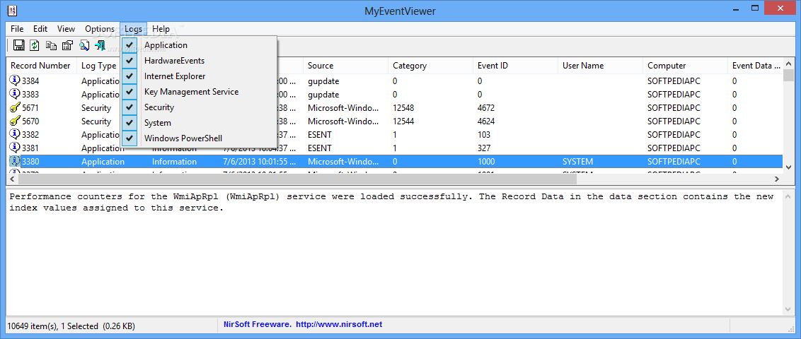
Task: Click the MyEventViewer title bar app icon
Action: (13, 11)
